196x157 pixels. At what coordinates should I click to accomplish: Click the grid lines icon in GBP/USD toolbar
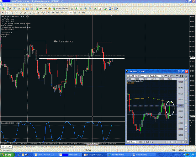177,76
